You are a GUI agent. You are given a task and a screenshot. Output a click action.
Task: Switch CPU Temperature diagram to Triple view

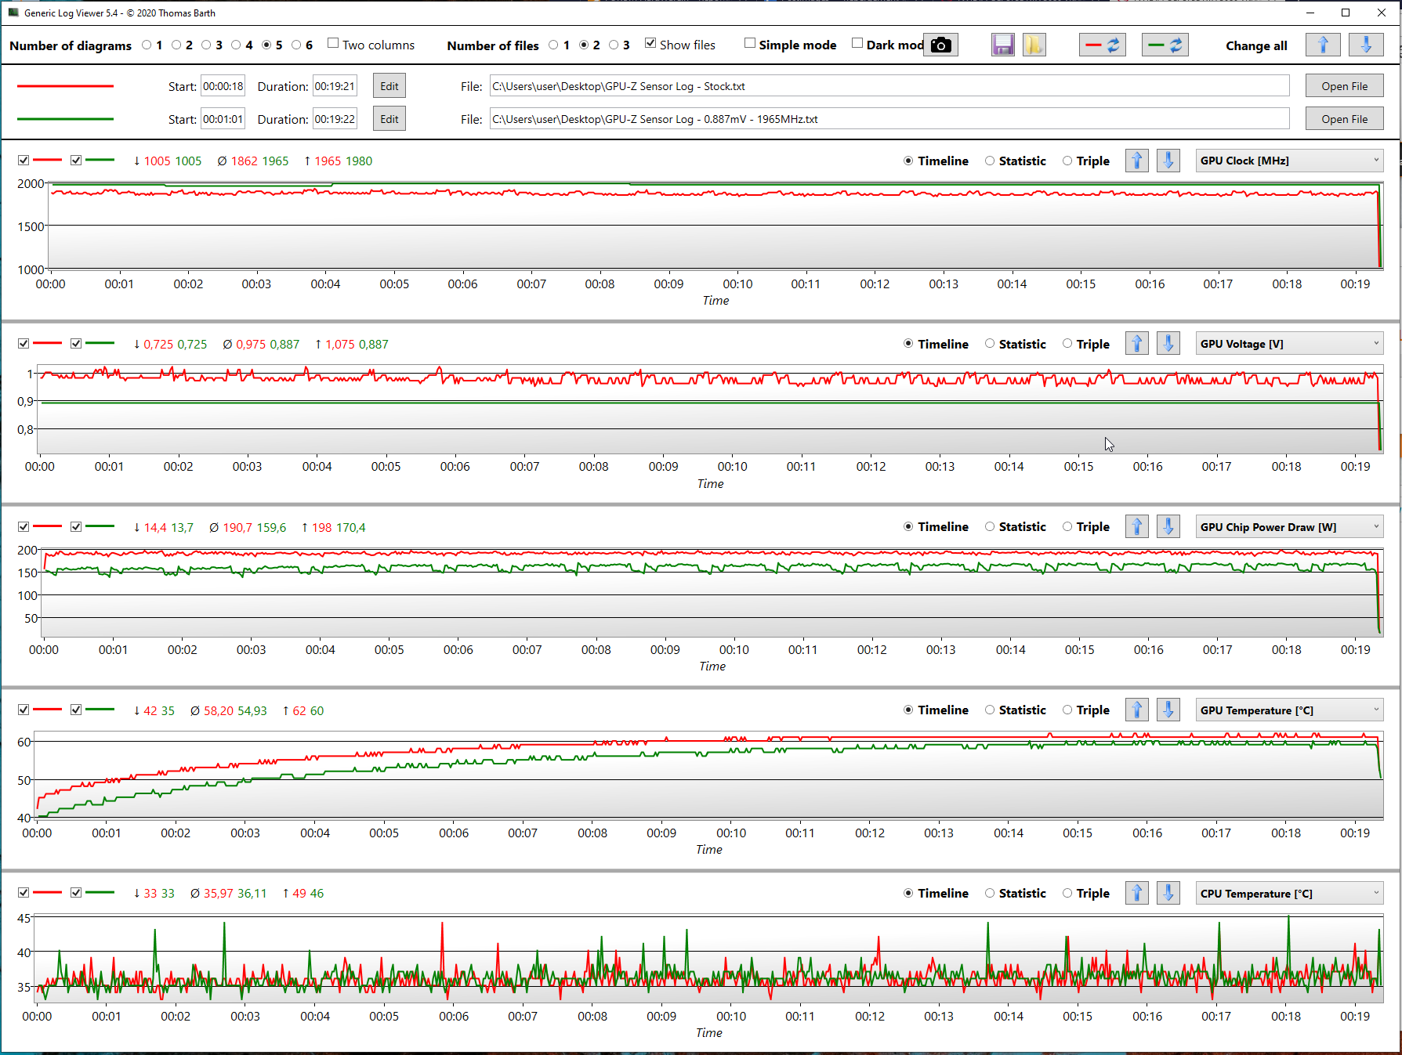tap(1067, 894)
